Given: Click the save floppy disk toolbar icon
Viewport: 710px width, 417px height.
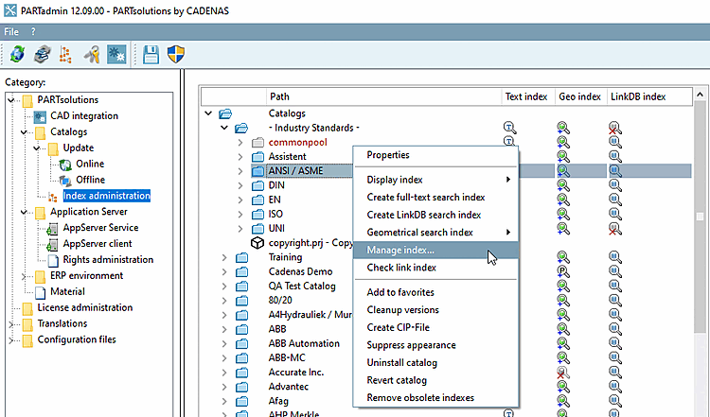Looking at the screenshot, I should [x=151, y=54].
